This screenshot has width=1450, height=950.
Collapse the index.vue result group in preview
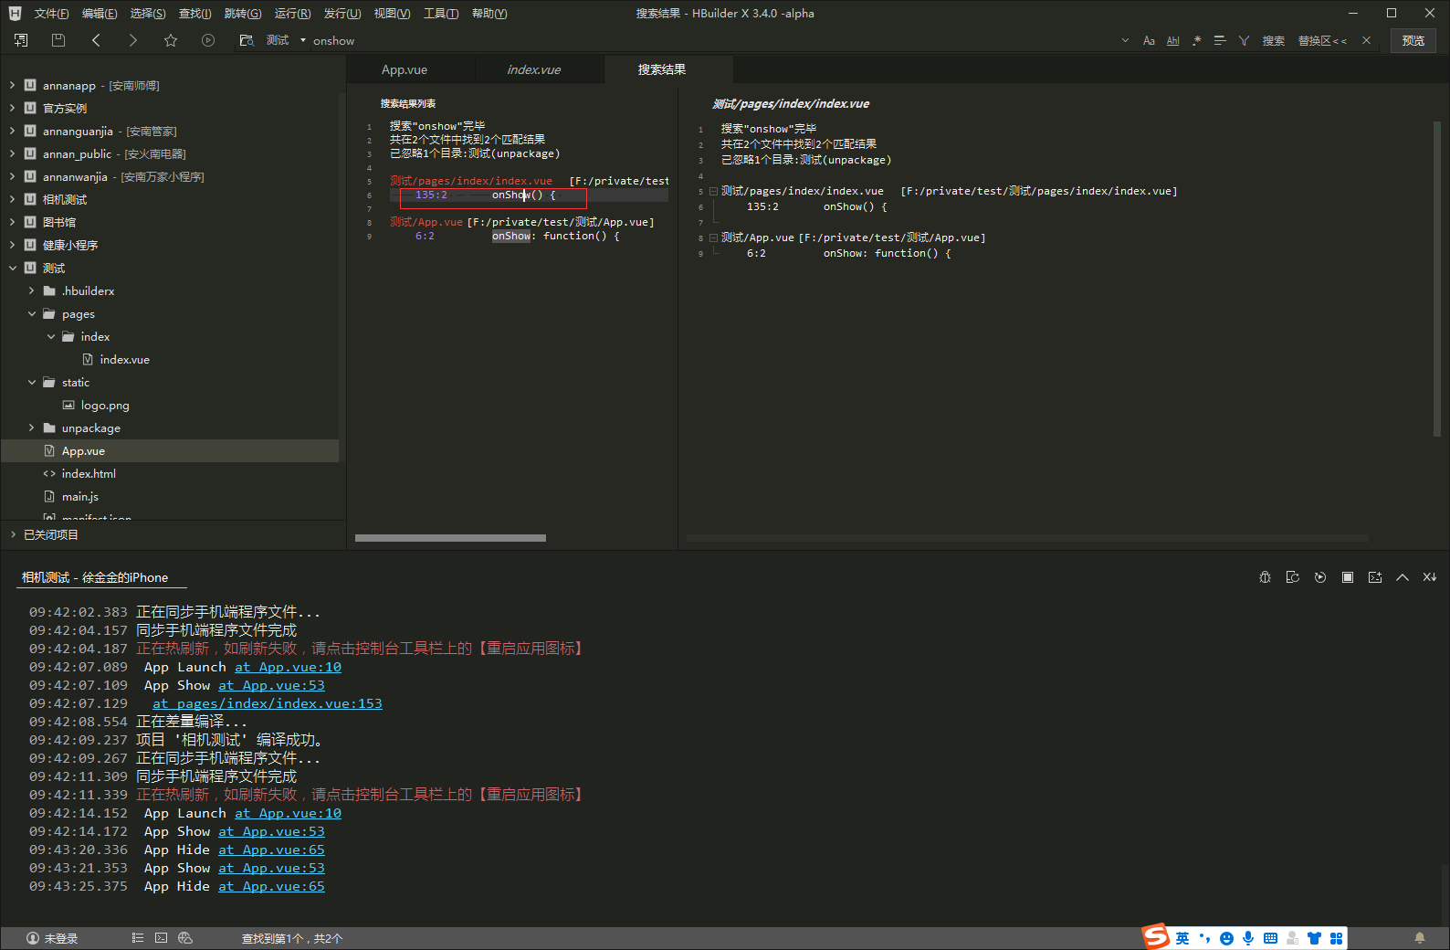tap(713, 191)
